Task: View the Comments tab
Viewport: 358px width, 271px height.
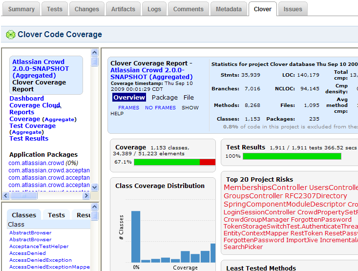Action: 189,9
